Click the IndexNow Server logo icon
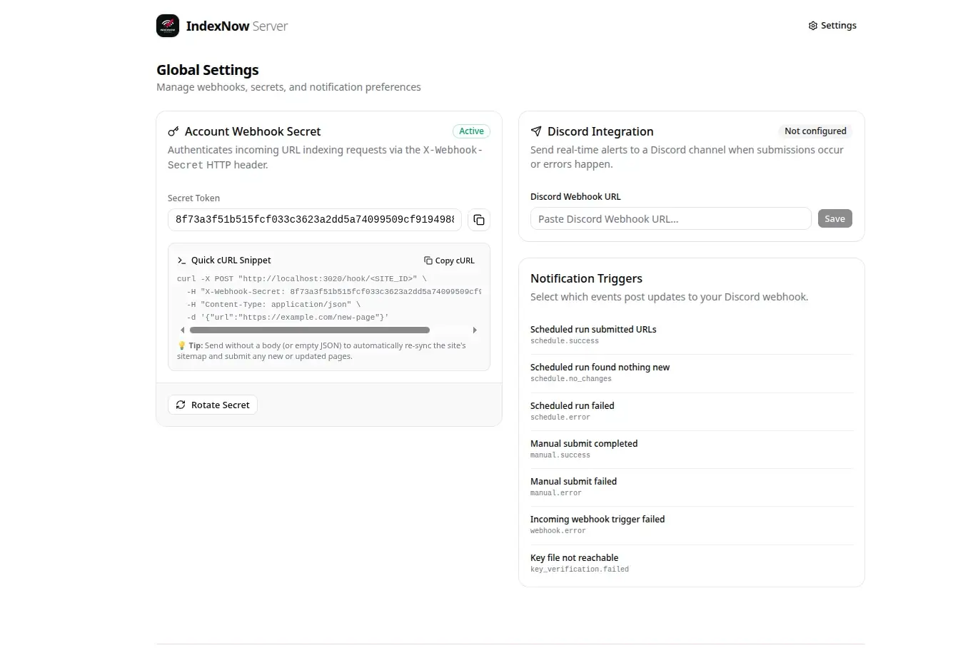 (168, 26)
